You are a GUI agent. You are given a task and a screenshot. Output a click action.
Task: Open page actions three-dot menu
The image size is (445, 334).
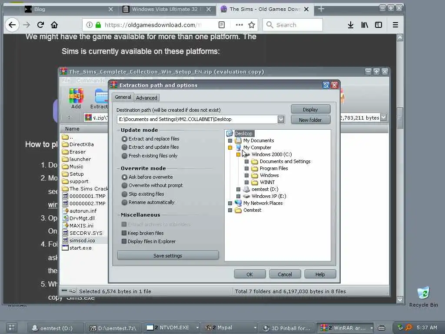point(239,25)
